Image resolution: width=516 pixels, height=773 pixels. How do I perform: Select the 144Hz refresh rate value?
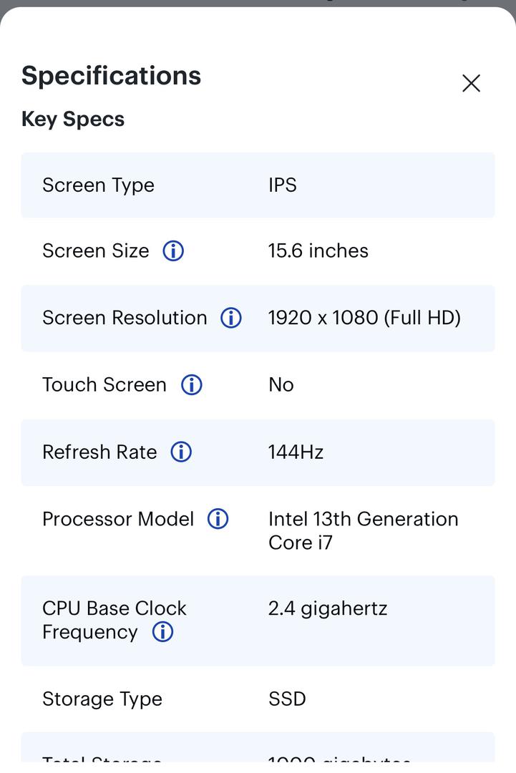tap(296, 452)
